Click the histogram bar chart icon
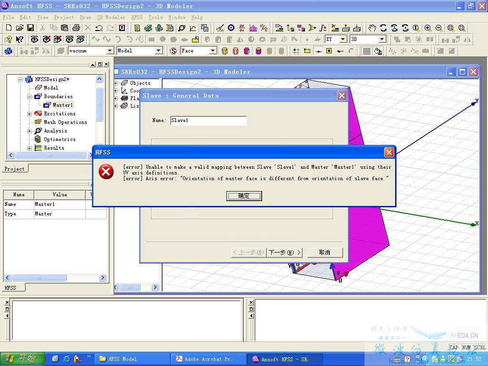The height and width of the screenshot is (366, 488). [253, 28]
